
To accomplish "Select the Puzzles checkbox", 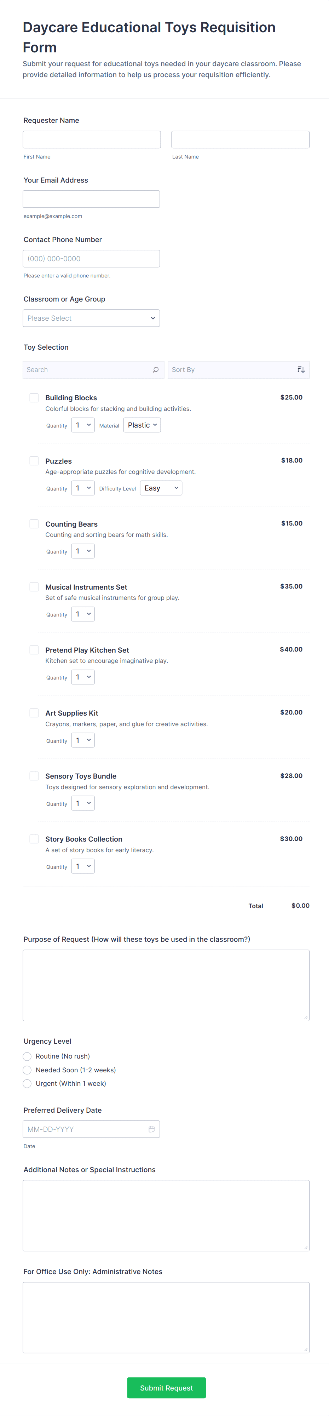I will click(x=34, y=461).
